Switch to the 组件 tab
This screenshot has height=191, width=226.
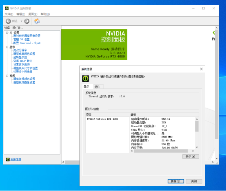[x=97, y=87]
